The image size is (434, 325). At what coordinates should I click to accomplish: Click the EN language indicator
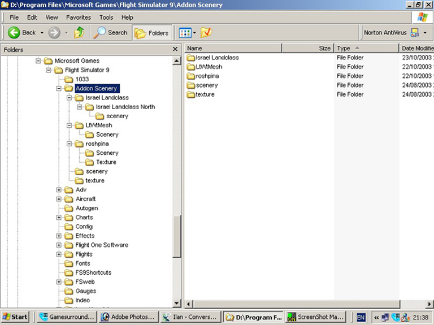tap(361, 317)
